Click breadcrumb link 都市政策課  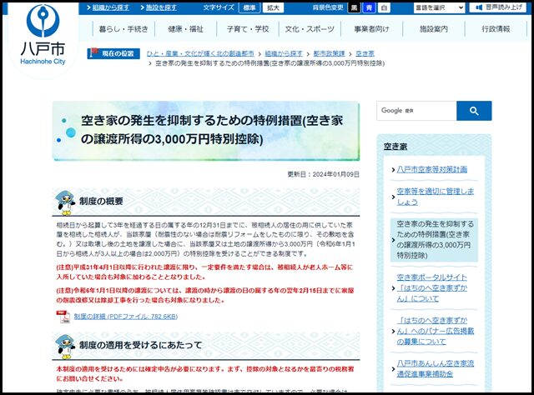329,53
